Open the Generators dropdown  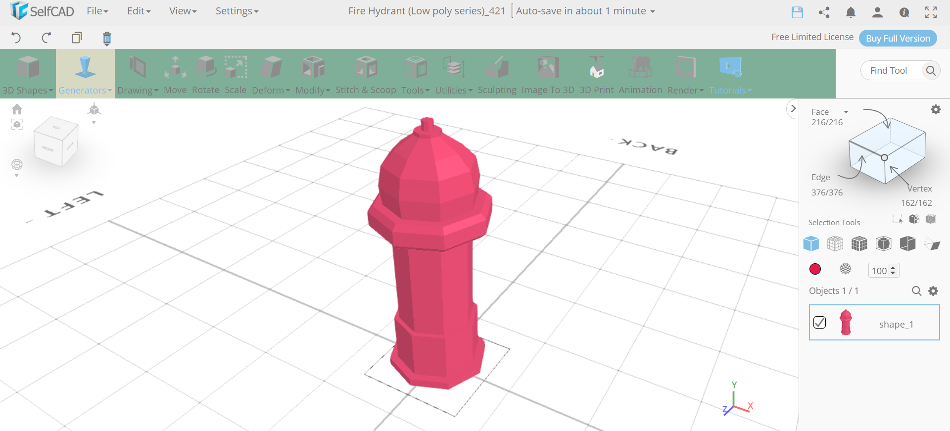[x=85, y=74]
